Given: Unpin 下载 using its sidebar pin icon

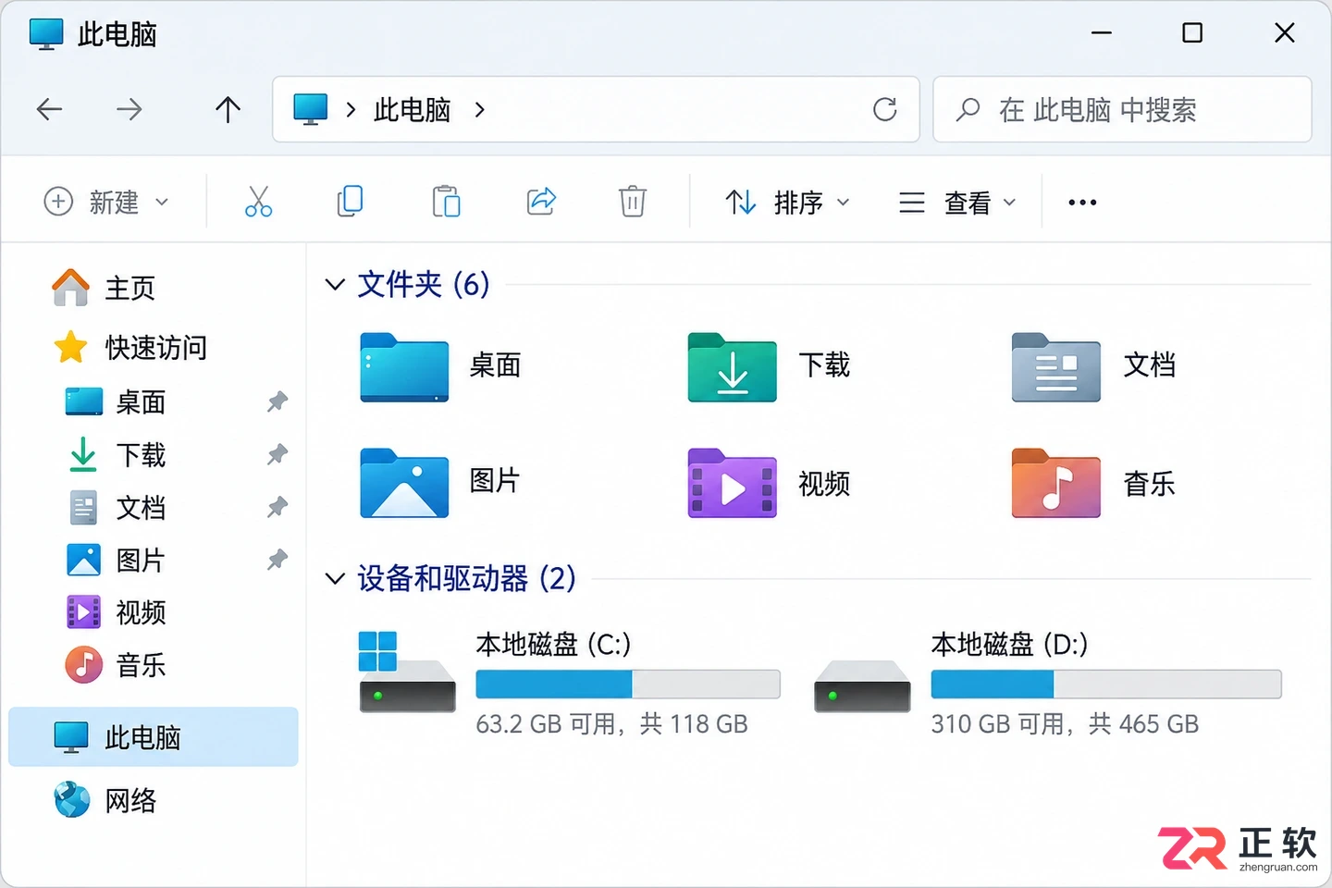Looking at the screenshot, I should click(277, 454).
